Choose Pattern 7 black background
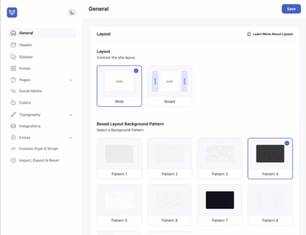 220,205
